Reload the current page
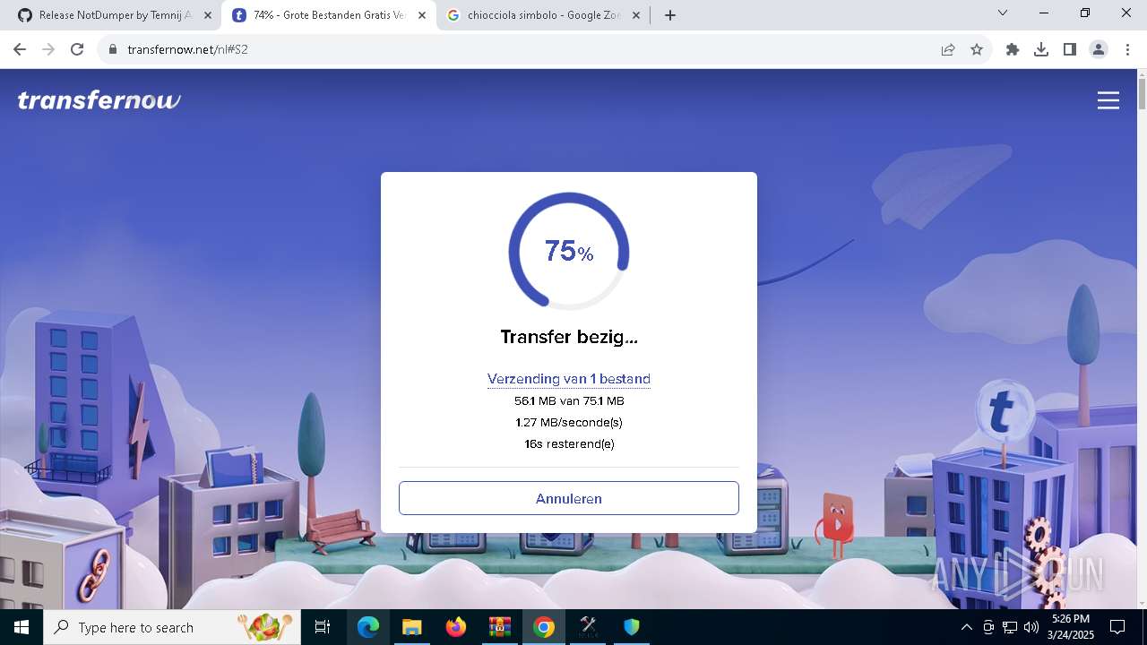1147x645 pixels. (77, 49)
